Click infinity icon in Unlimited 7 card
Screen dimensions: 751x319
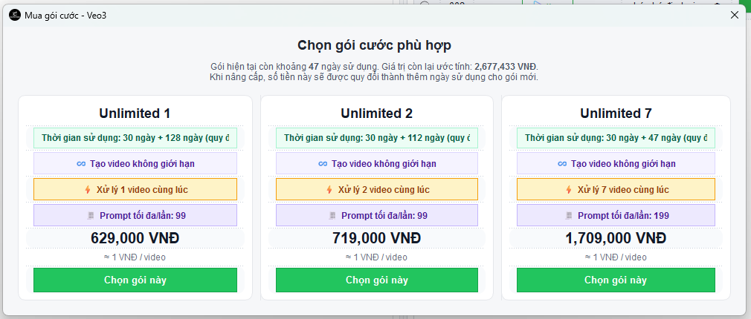(562, 164)
